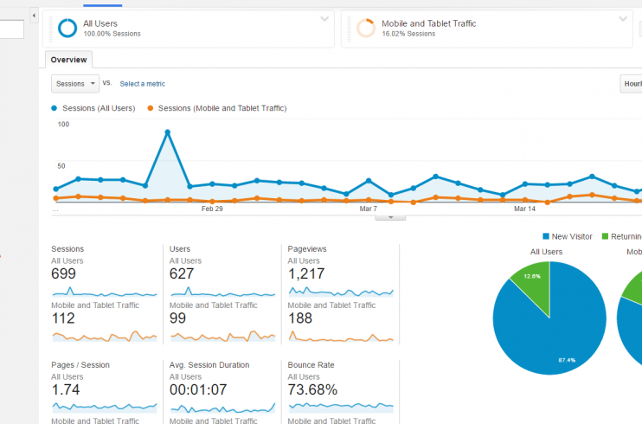The image size is (642, 424).
Task: Click the Bounce Rate heading
Action: tap(311, 365)
